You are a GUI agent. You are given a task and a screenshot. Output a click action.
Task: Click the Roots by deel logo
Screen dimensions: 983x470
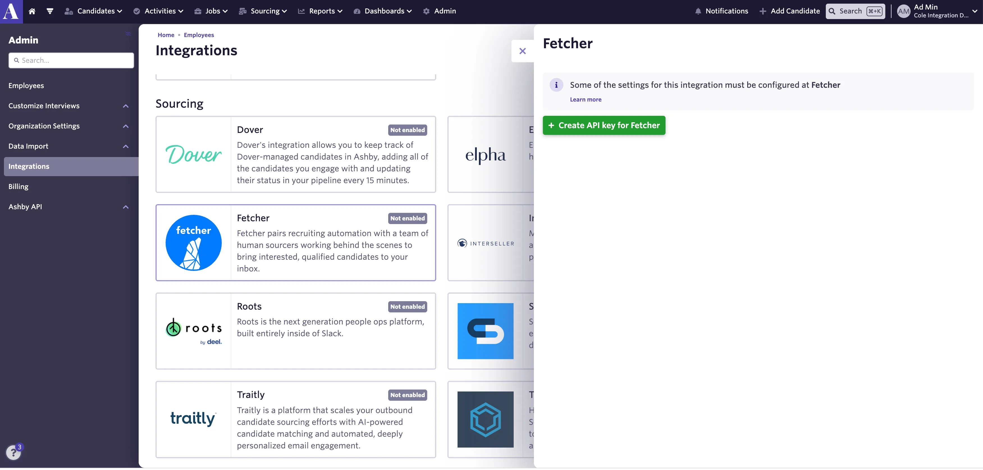click(193, 331)
